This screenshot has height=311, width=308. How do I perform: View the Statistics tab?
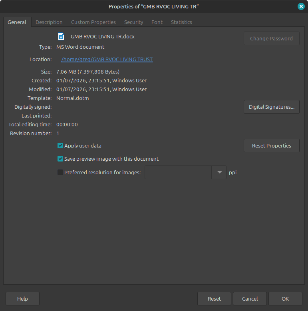point(181,22)
